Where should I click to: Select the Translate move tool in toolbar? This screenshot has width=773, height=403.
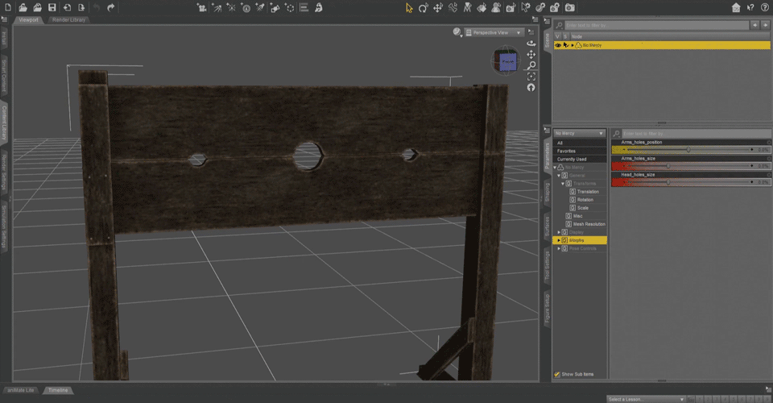pyautogui.click(x=438, y=7)
